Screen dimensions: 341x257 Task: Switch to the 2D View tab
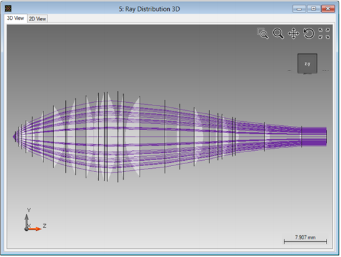pos(38,18)
